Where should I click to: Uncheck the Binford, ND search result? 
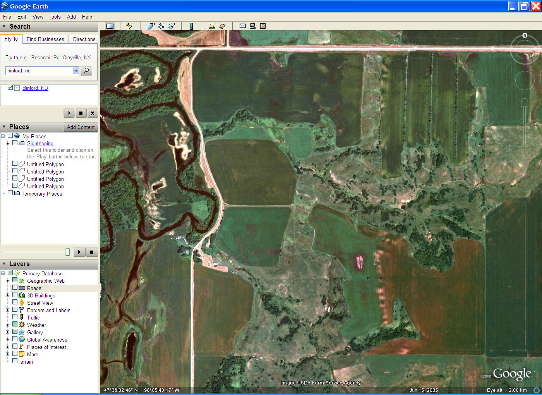pos(10,88)
